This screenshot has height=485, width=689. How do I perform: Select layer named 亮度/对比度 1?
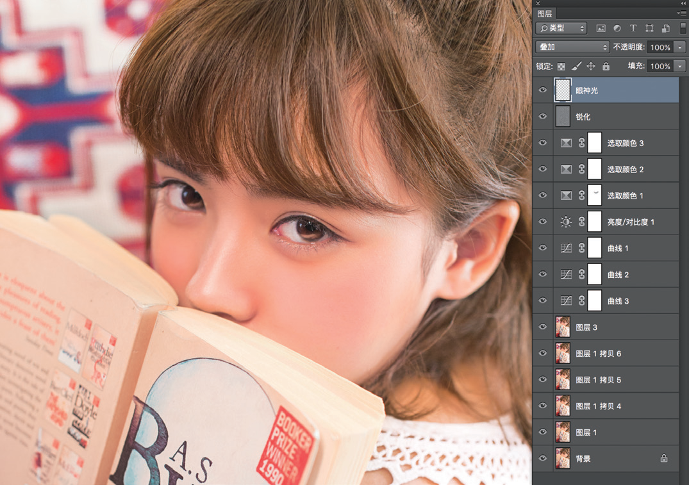631,222
